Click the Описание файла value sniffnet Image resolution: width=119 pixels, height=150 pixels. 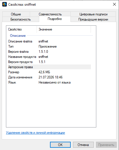[43, 41]
